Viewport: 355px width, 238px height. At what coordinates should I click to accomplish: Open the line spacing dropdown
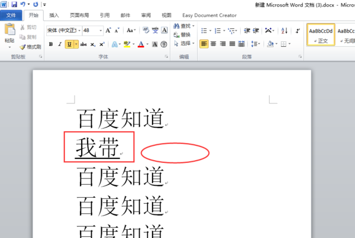[256, 44]
